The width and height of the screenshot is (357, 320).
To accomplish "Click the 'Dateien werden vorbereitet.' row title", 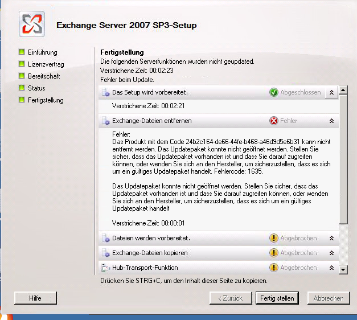I will [151, 238].
